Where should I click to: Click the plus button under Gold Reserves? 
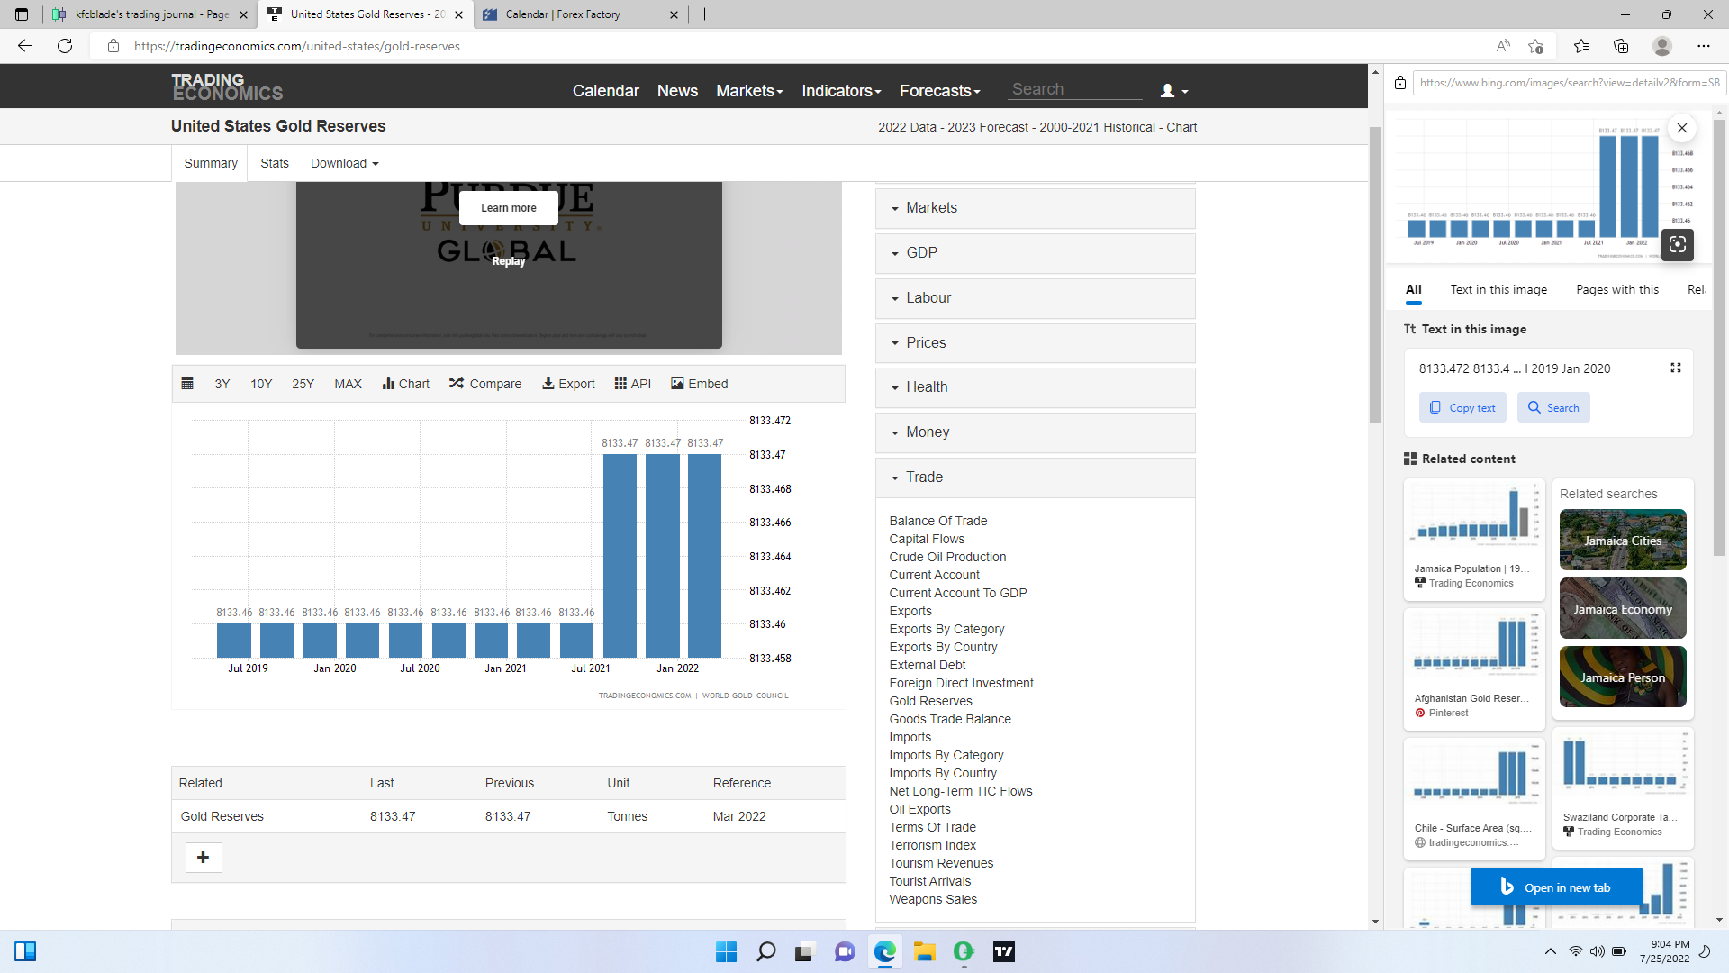tap(204, 858)
